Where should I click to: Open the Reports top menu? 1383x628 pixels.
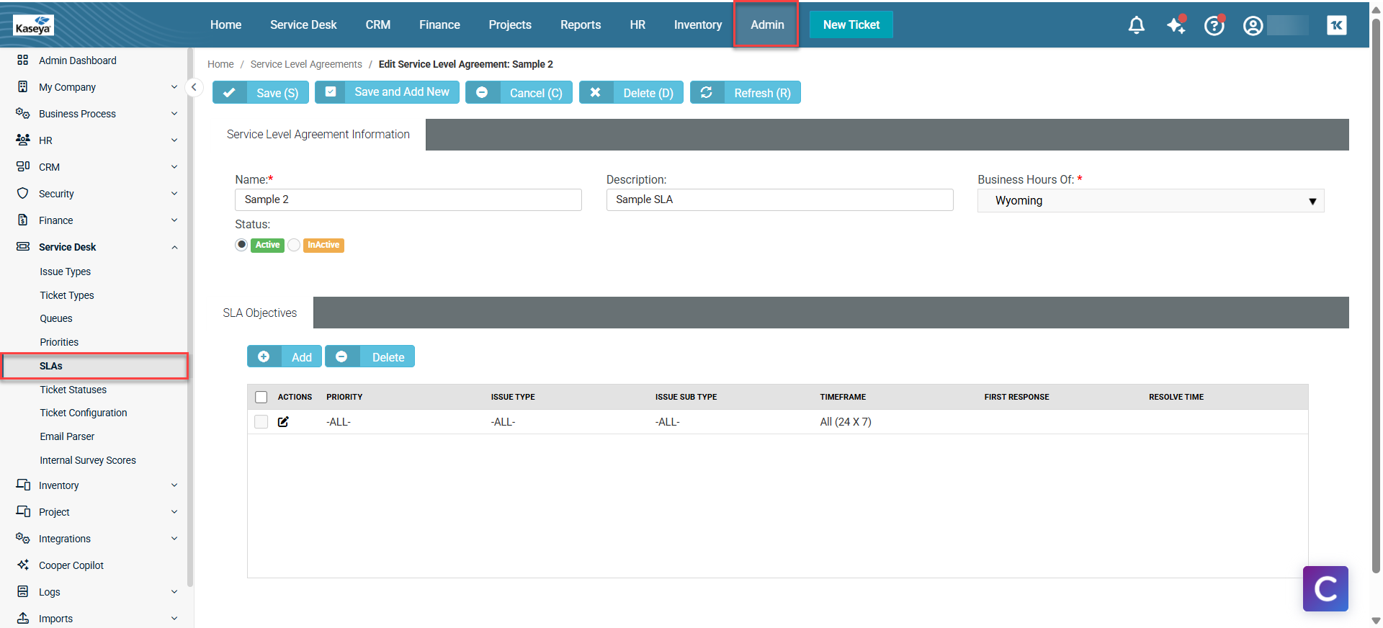point(581,24)
